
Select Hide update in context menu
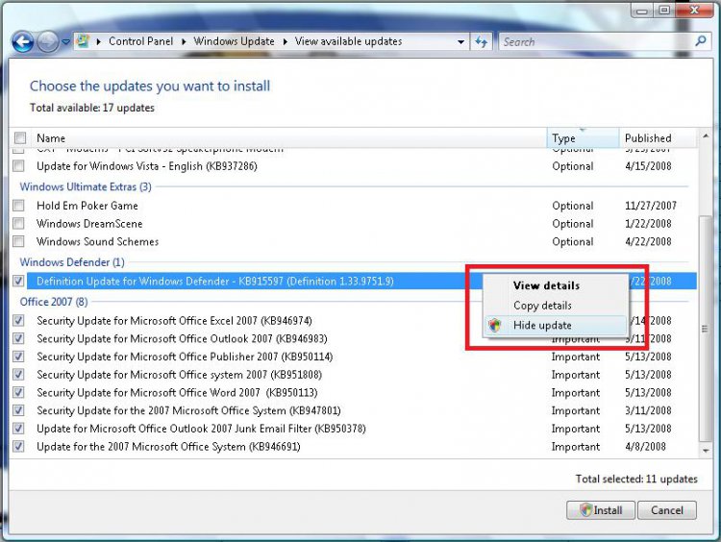555,326
